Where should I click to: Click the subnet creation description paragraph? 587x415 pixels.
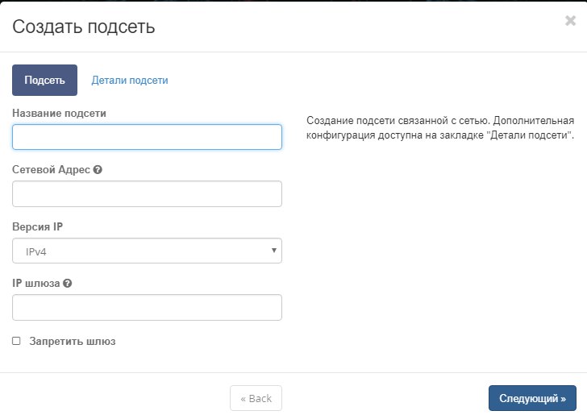coord(440,127)
